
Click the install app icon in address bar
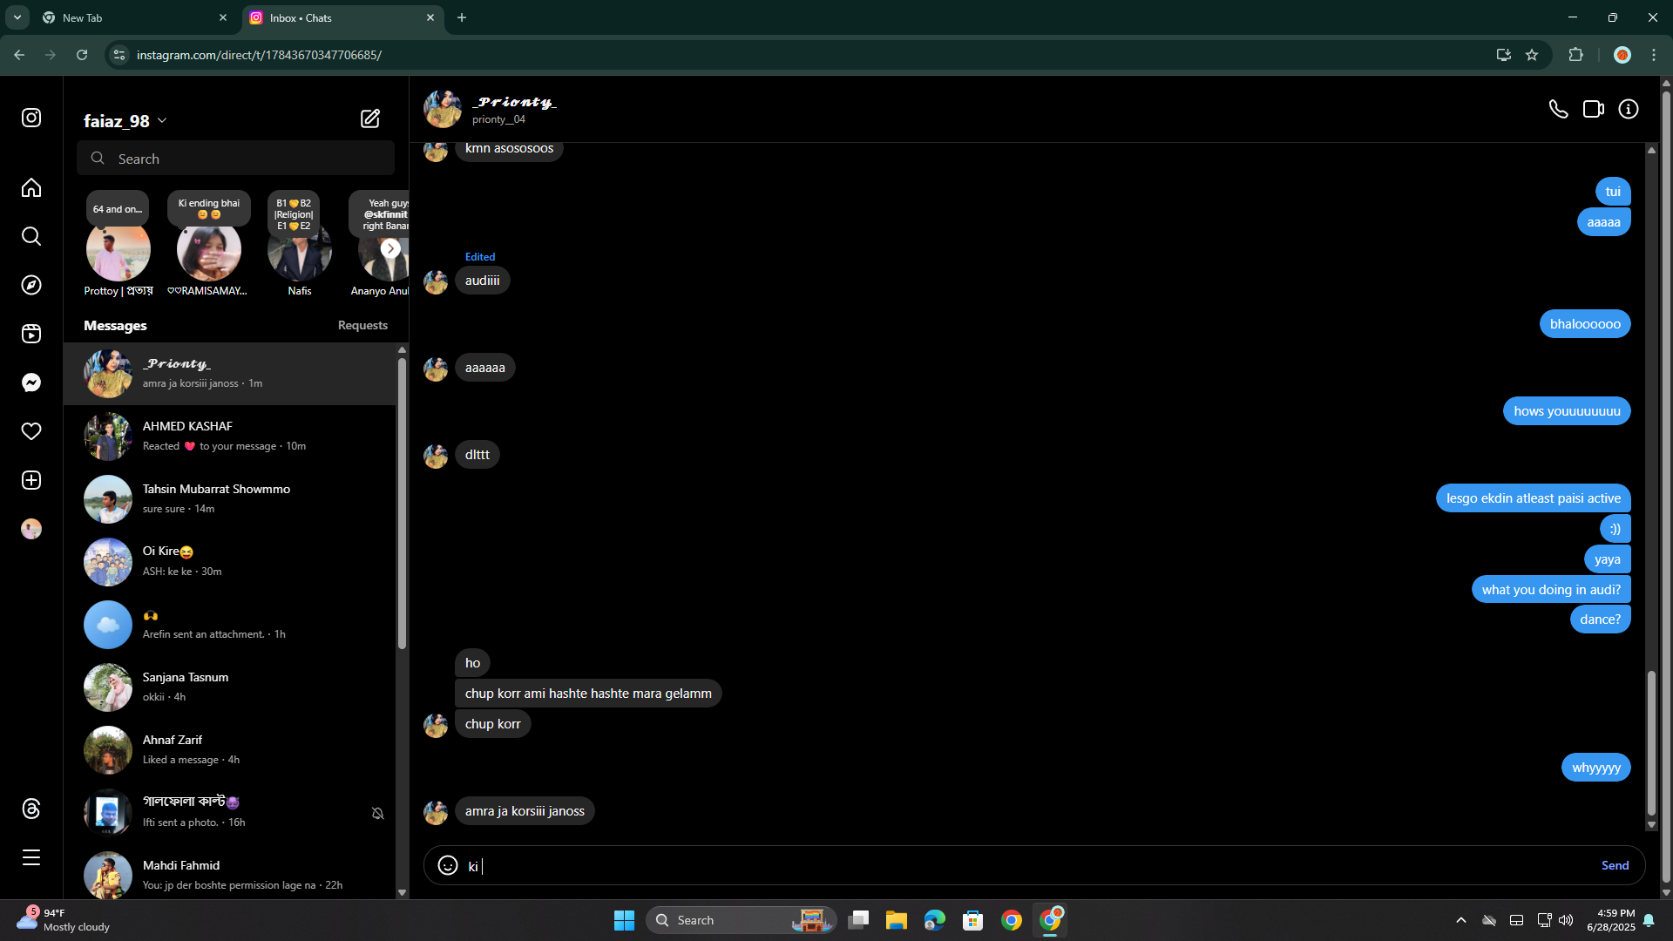1504,55
